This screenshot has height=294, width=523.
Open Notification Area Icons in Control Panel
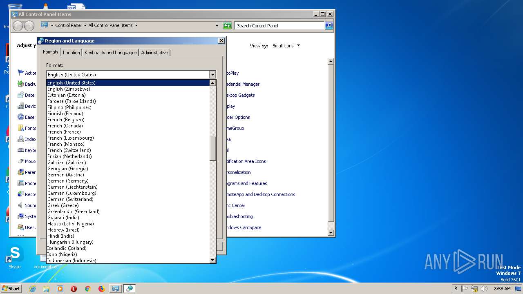246,161
